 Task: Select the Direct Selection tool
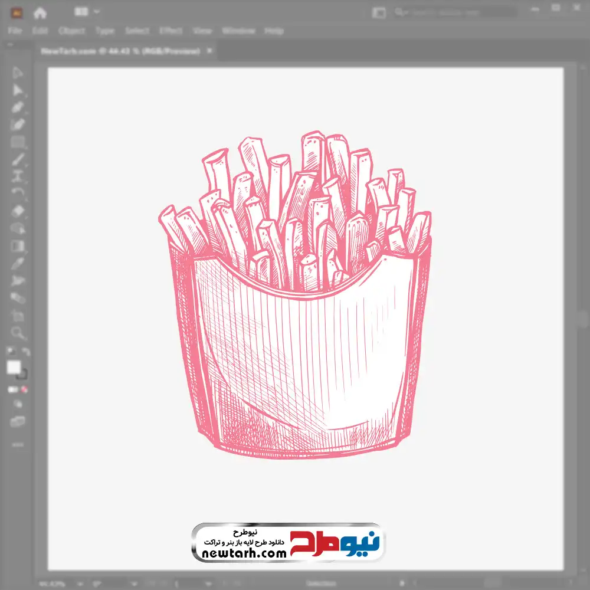[18, 90]
